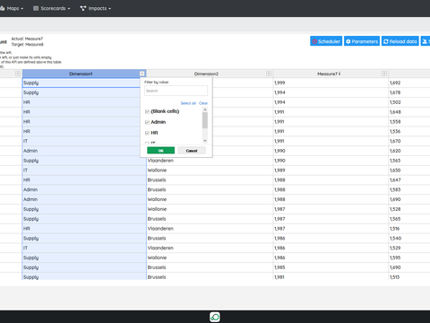Viewport: 430px width, 323px height.
Task: Open the Impacts menu
Action: 96,8
